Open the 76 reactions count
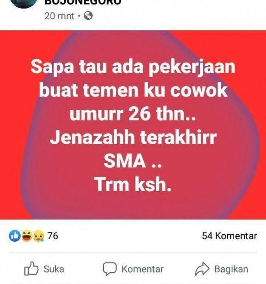Viewport: 266px width, 284px height. (x=52, y=236)
